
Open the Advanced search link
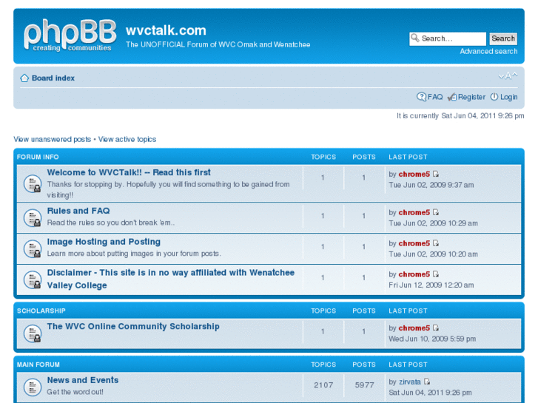(x=488, y=52)
